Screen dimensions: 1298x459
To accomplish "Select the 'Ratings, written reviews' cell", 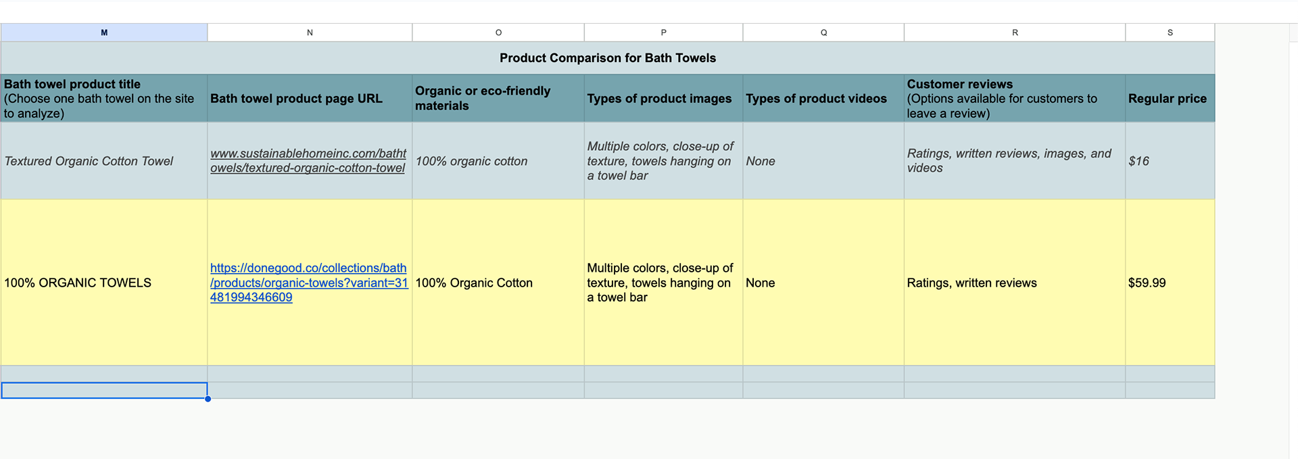I will click(1015, 283).
